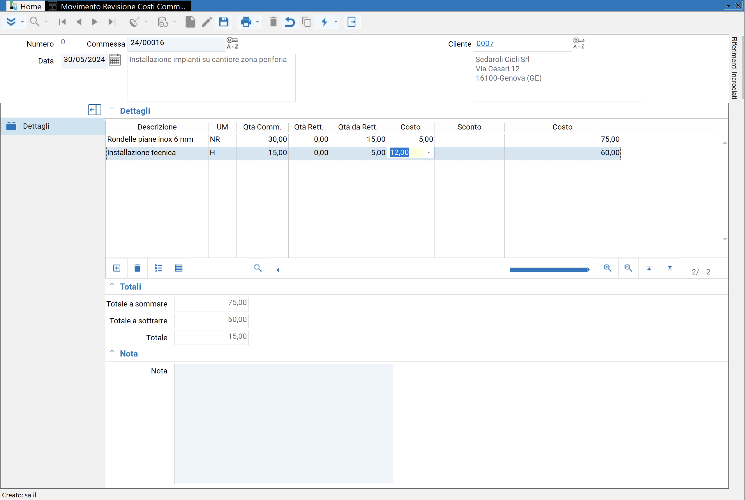
Task: Click the grid table view icon
Action: click(x=179, y=268)
